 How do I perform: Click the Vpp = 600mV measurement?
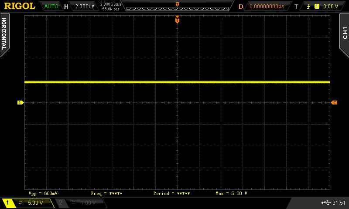43,193
